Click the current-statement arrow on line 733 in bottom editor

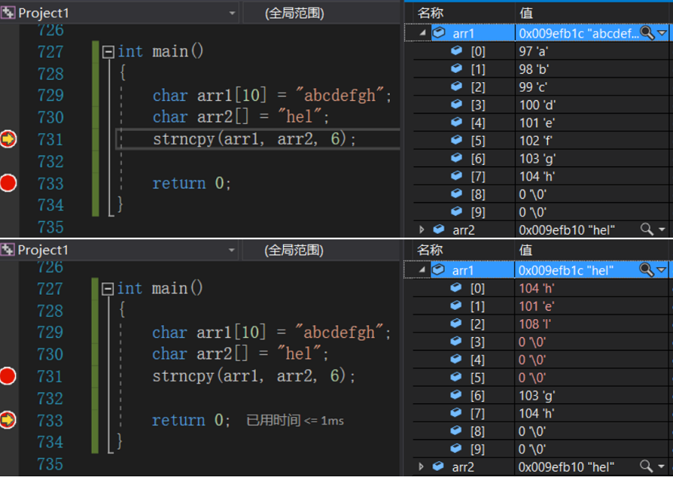coord(8,420)
